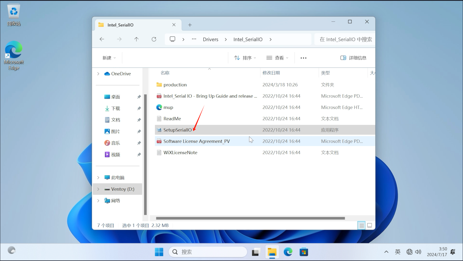Go up one folder level
This screenshot has width=463, height=261.
[x=136, y=39]
